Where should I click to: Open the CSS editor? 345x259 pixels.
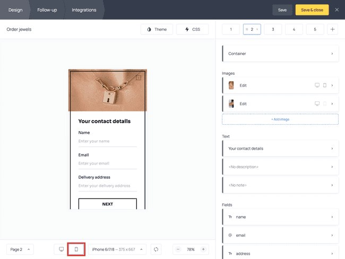(x=193, y=29)
